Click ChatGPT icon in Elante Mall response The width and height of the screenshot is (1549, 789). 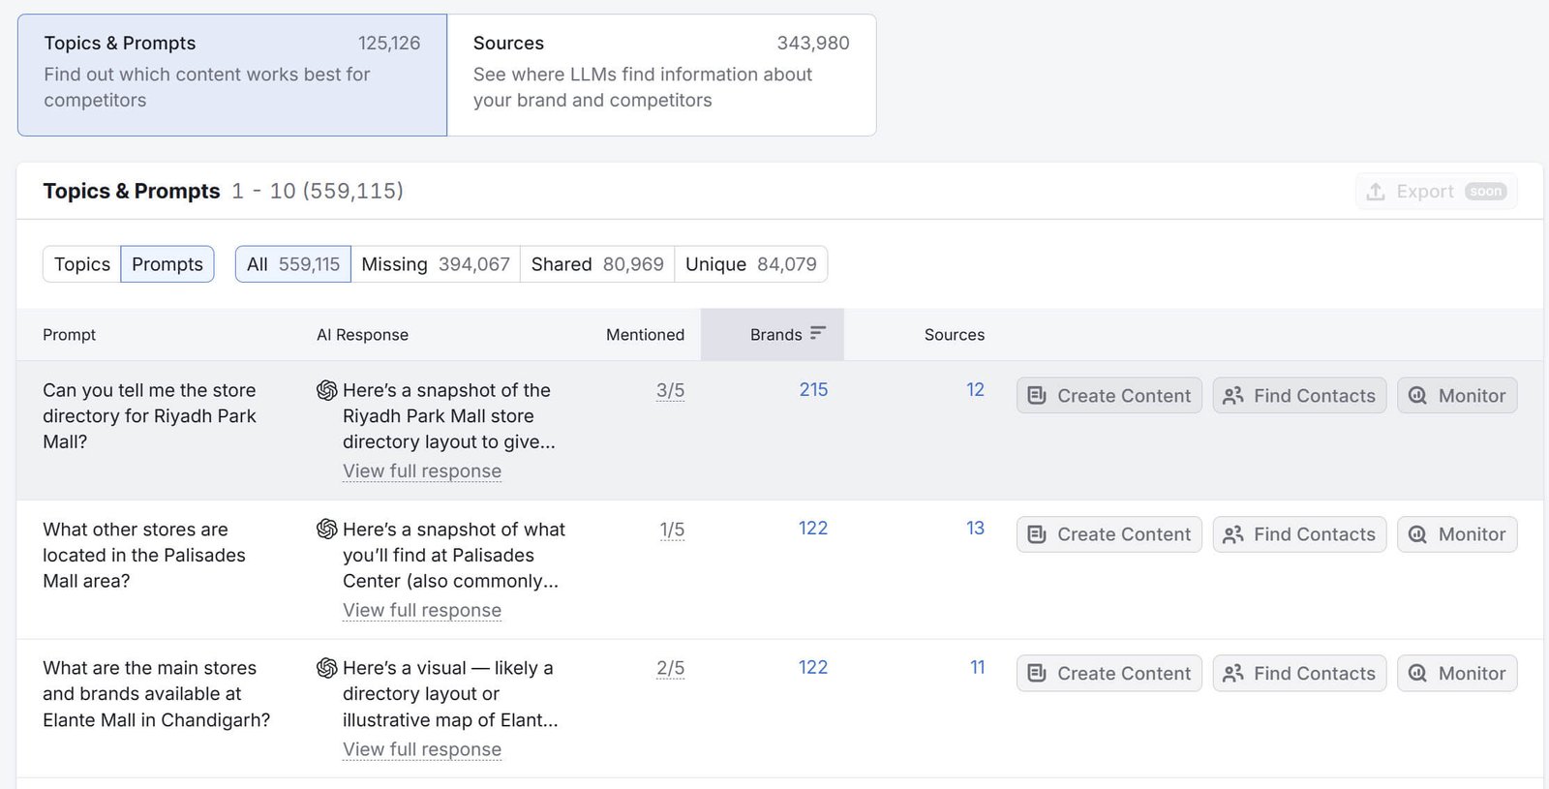tap(327, 668)
